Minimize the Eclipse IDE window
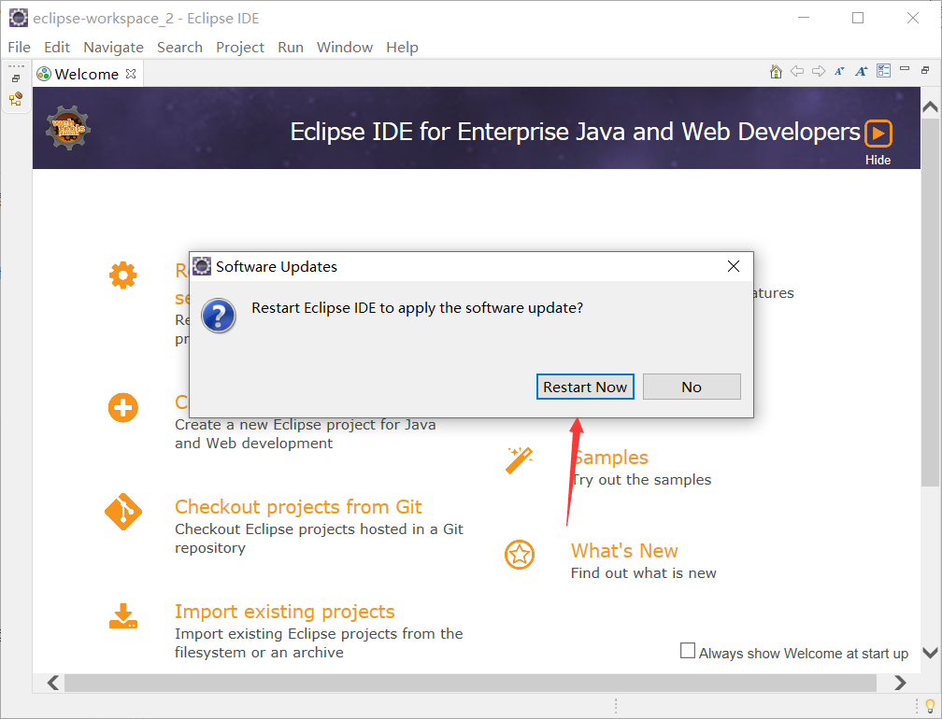The image size is (942, 719). tap(804, 18)
